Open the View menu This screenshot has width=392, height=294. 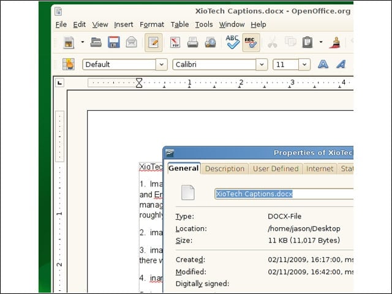click(x=100, y=24)
